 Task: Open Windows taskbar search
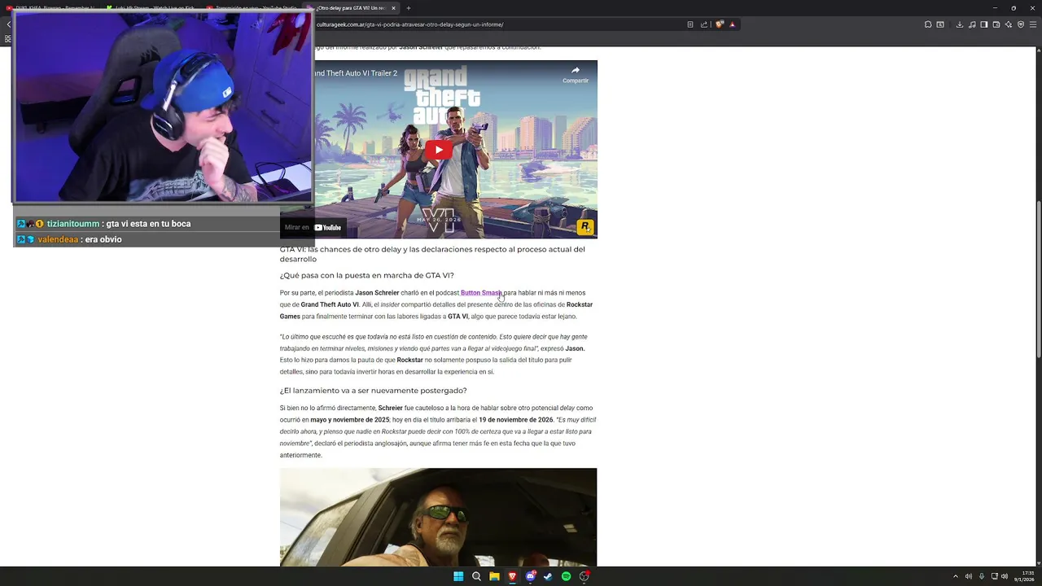tap(476, 576)
